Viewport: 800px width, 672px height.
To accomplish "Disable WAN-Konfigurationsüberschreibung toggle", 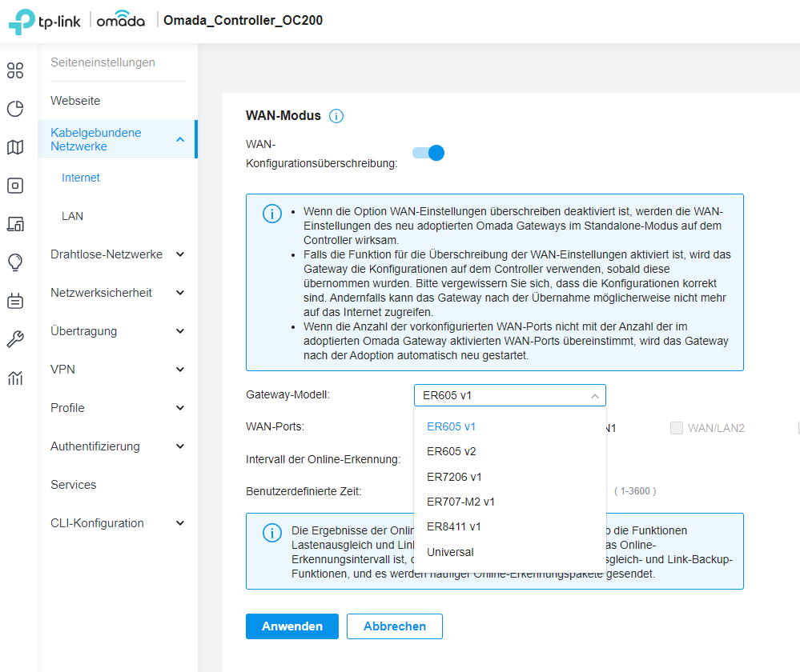I will point(428,153).
